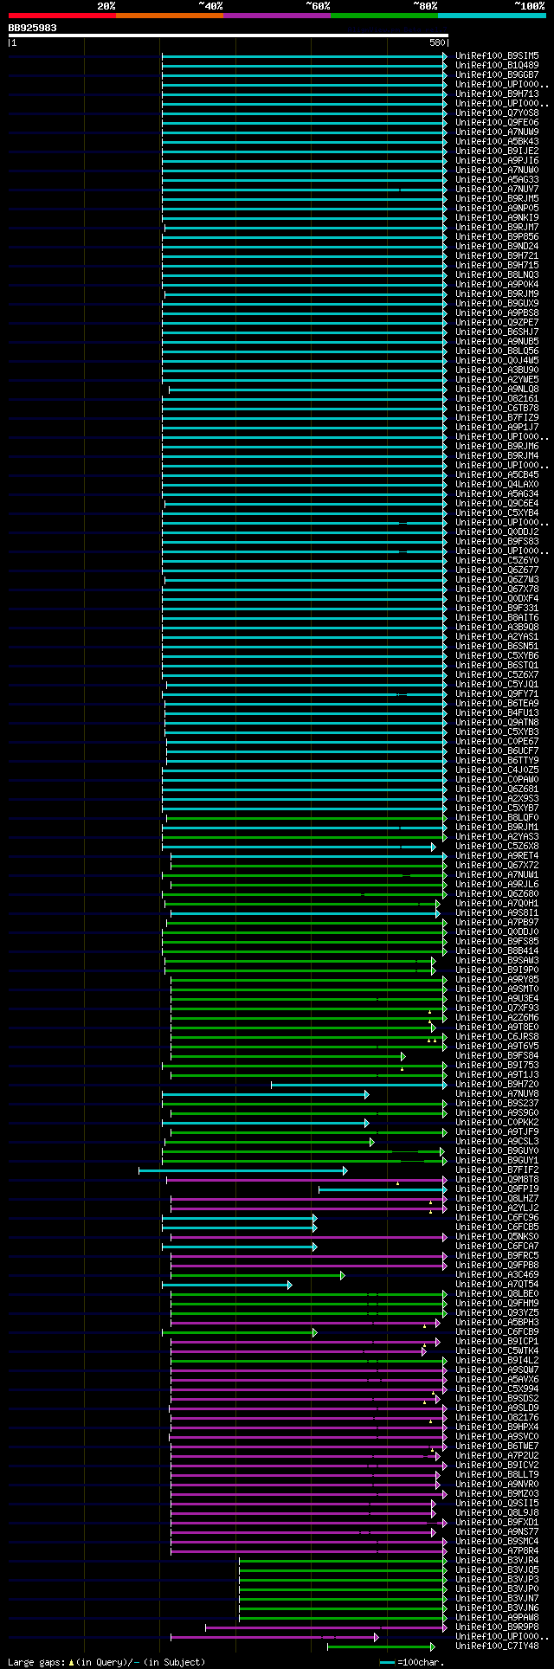This screenshot has width=554, height=1669.
Task: Click the orange ~40% identity legend segment
Action: point(169,16)
